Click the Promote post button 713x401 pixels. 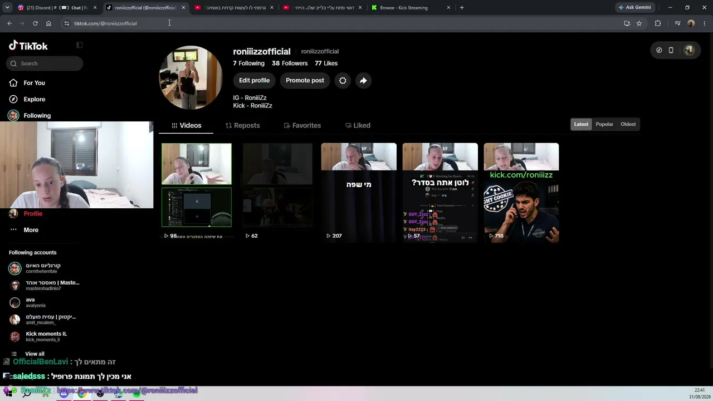tap(305, 81)
